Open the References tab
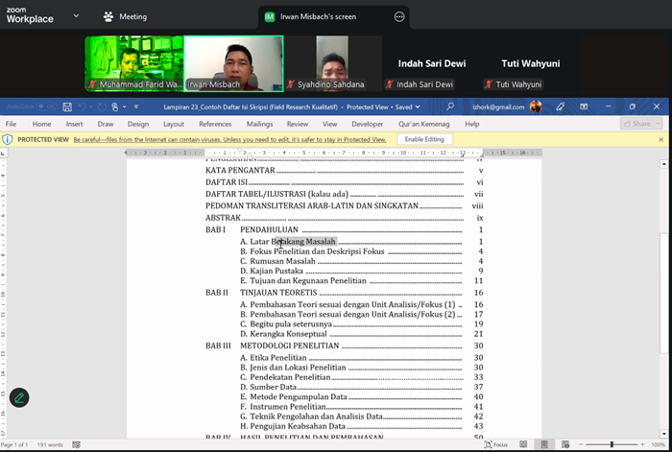 click(x=215, y=124)
